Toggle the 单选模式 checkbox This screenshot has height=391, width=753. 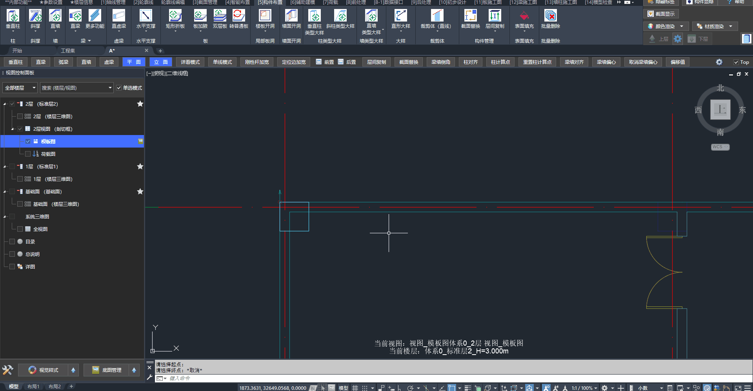[119, 88]
